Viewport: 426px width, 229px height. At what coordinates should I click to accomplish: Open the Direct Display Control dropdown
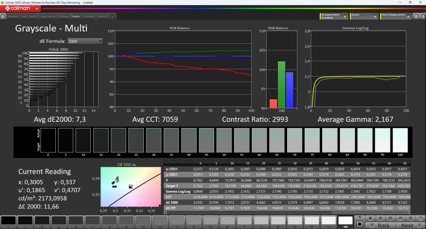(396, 16)
